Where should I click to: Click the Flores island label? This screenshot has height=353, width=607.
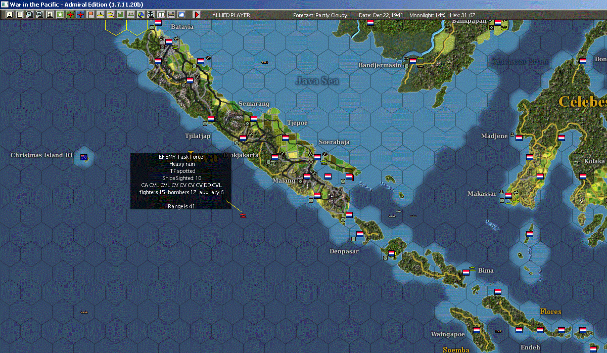click(550, 312)
